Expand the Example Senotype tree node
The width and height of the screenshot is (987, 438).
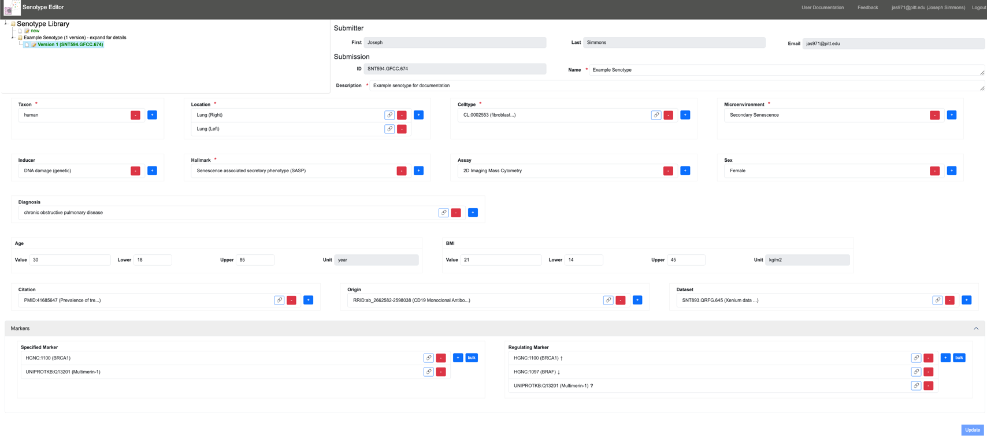pos(13,38)
